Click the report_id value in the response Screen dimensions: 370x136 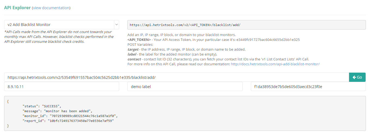(x=81, y=121)
